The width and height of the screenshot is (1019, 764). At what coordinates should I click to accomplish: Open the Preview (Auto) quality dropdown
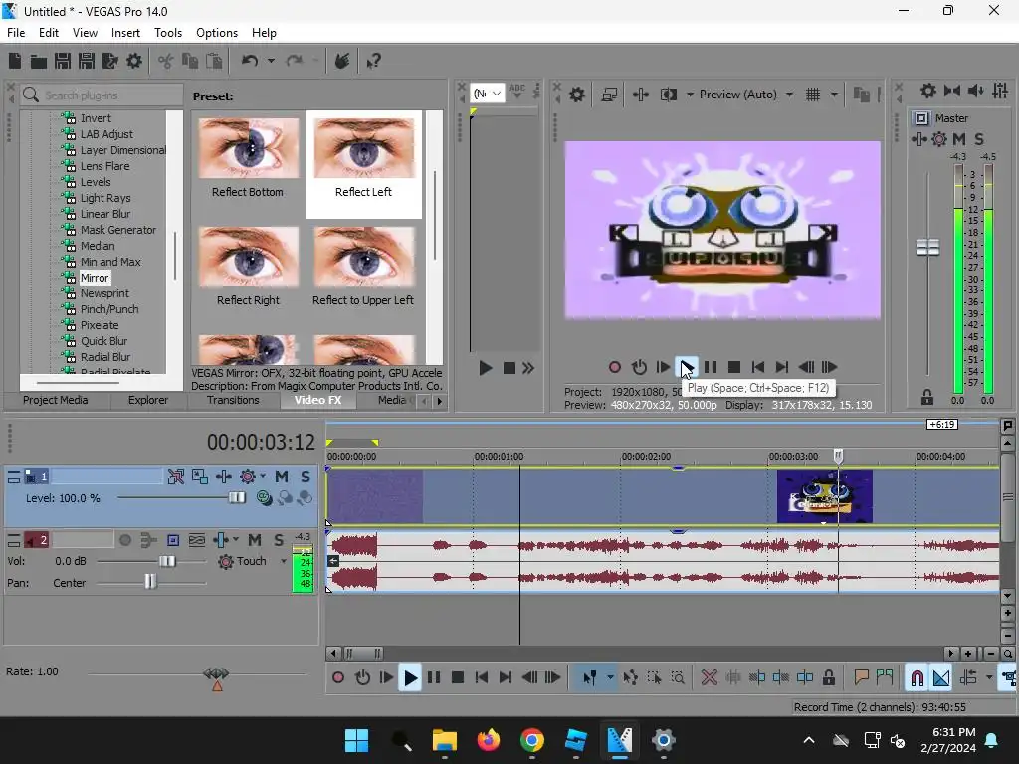[789, 95]
